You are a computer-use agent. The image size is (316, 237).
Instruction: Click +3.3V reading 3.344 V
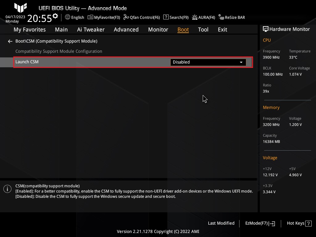click(x=269, y=192)
